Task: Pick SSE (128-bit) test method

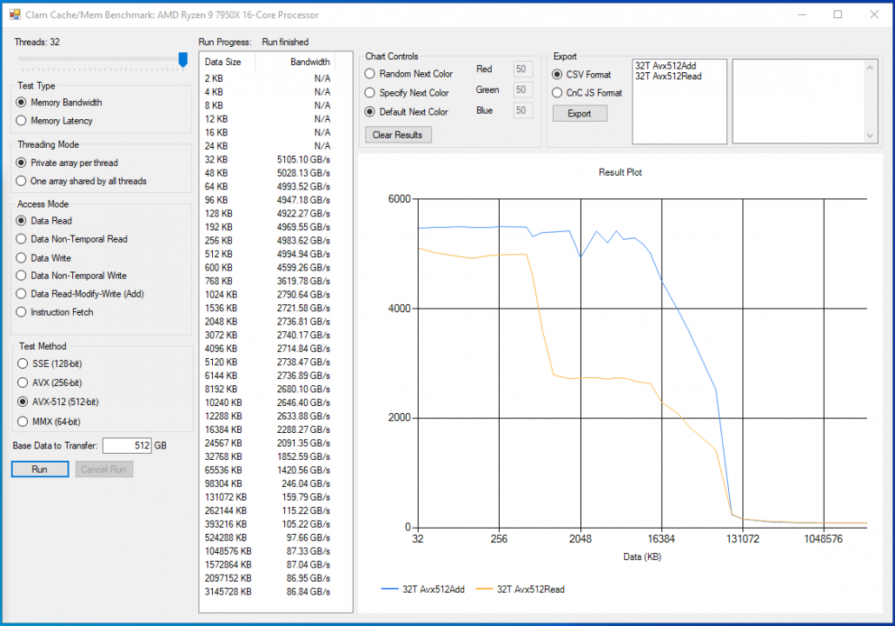Action: (x=23, y=363)
